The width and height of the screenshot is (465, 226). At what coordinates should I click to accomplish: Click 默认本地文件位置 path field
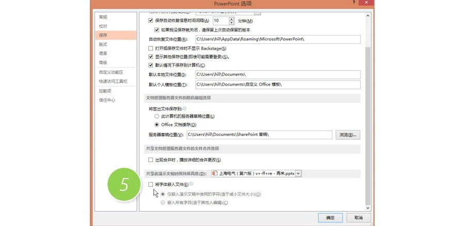click(x=278, y=74)
